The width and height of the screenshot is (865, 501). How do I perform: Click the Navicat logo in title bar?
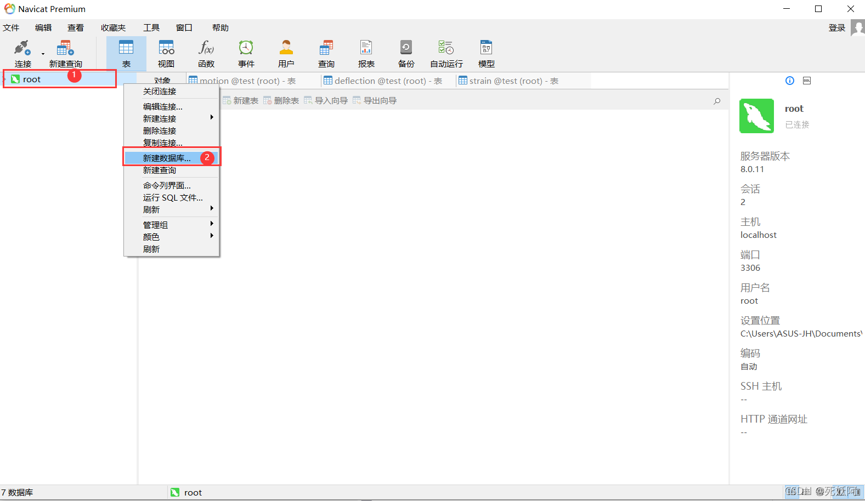click(9, 9)
